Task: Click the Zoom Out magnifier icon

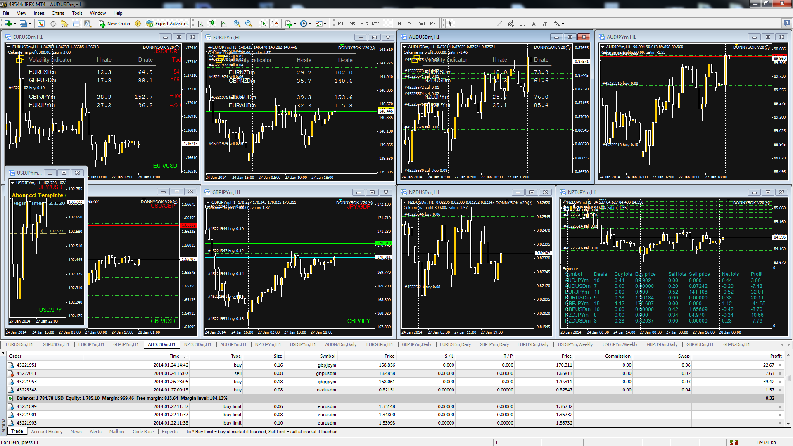Action: pyautogui.click(x=248, y=24)
